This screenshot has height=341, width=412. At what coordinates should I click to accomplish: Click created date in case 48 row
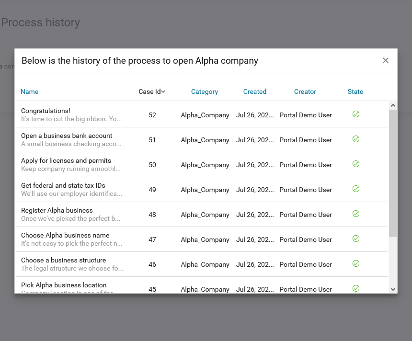pos(255,215)
